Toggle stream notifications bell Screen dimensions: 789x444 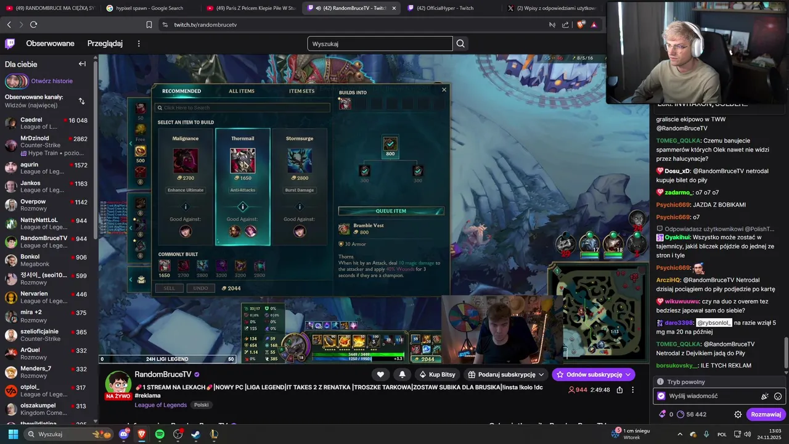coord(402,374)
